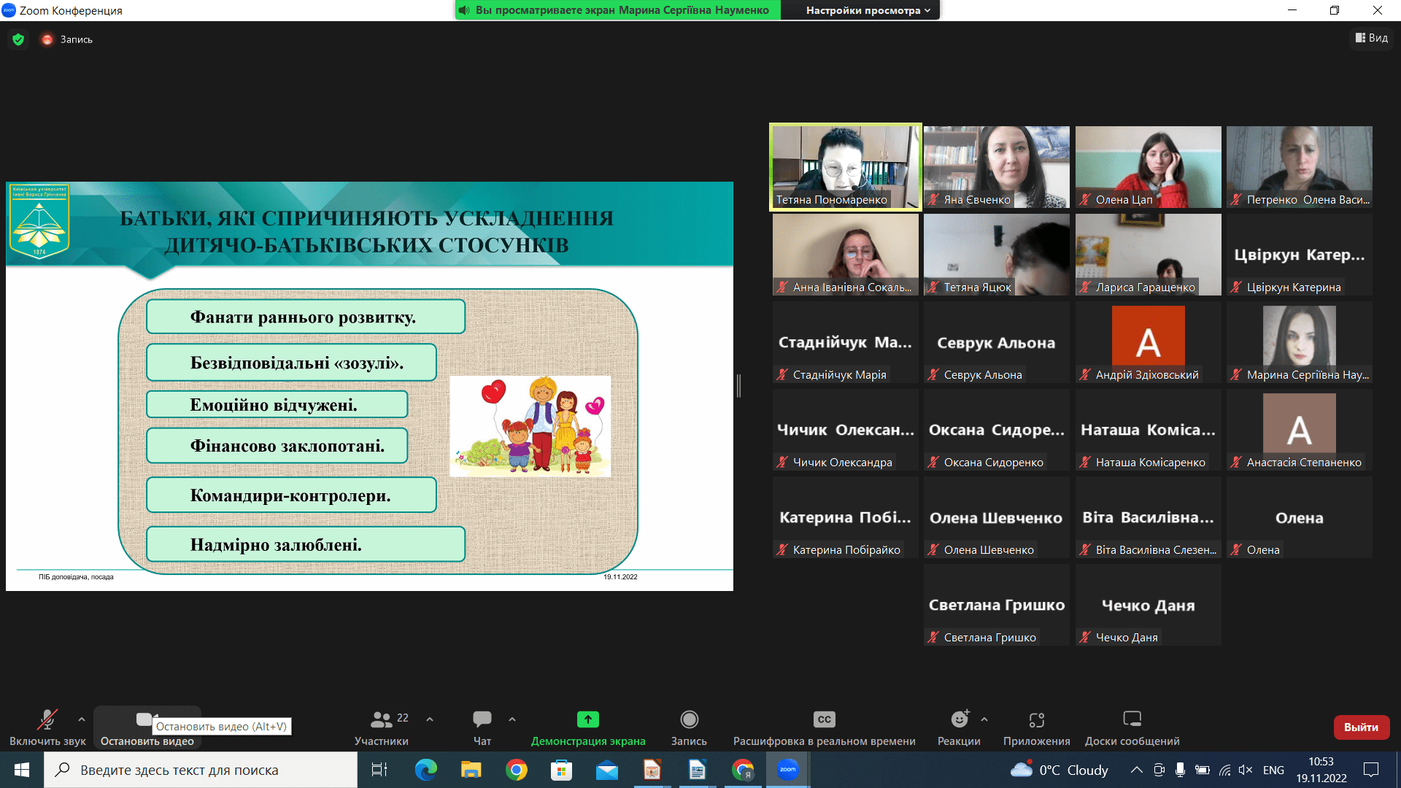
Task: Click the Record circle icon
Action: [689, 719]
